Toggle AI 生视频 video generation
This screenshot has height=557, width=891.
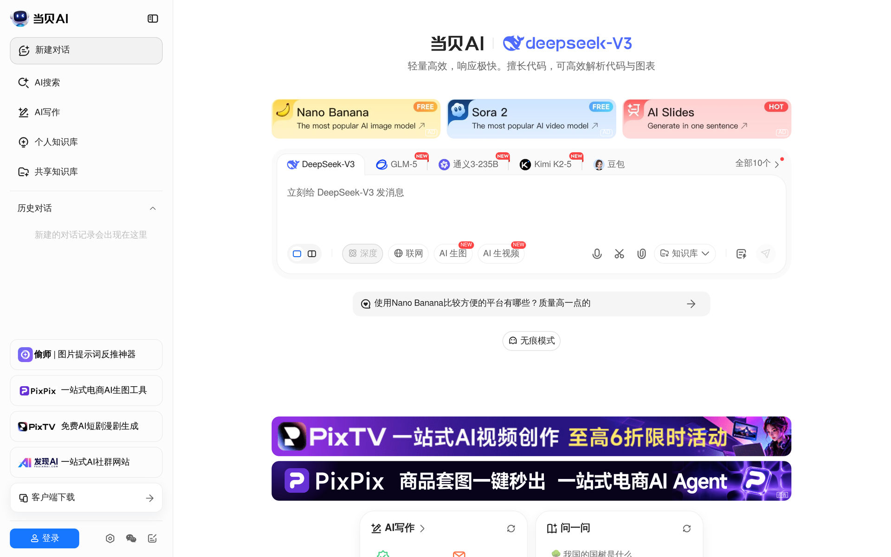501,253
